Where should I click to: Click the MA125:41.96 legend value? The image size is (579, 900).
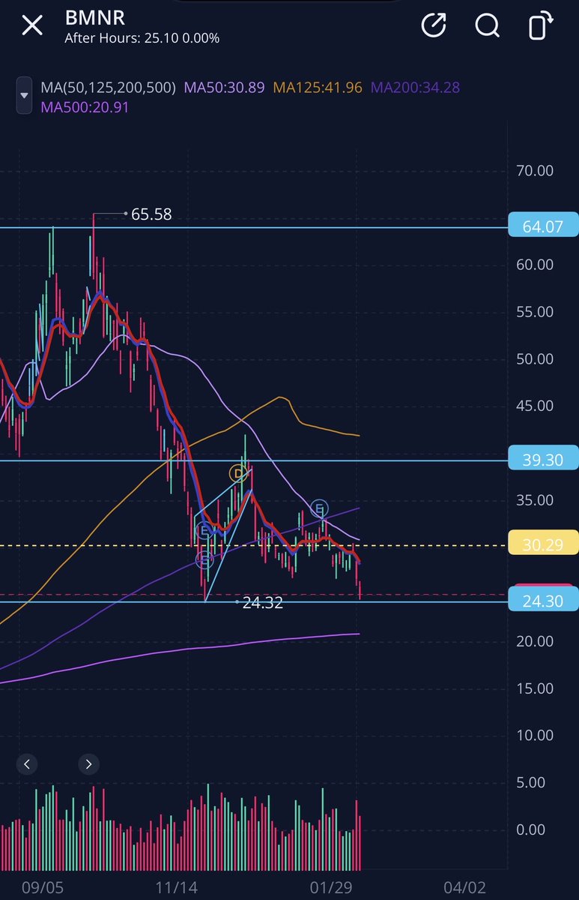[318, 88]
